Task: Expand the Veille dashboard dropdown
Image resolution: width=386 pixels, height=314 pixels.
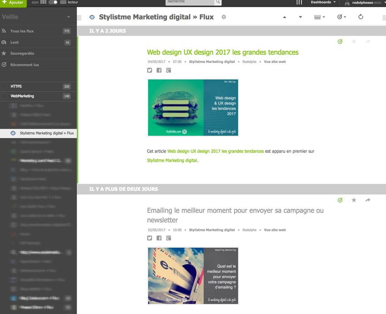Action: coord(69,17)
